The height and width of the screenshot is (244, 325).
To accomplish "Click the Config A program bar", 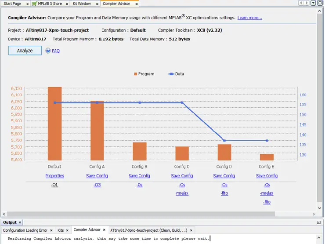I will click(97, 131).
